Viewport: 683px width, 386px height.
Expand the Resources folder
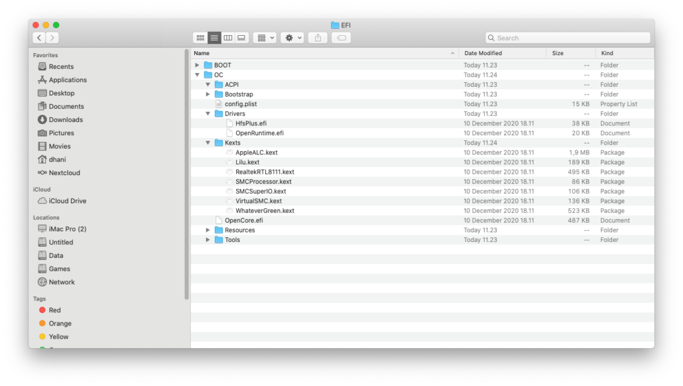pyautogui.click(x=208, y=230)
